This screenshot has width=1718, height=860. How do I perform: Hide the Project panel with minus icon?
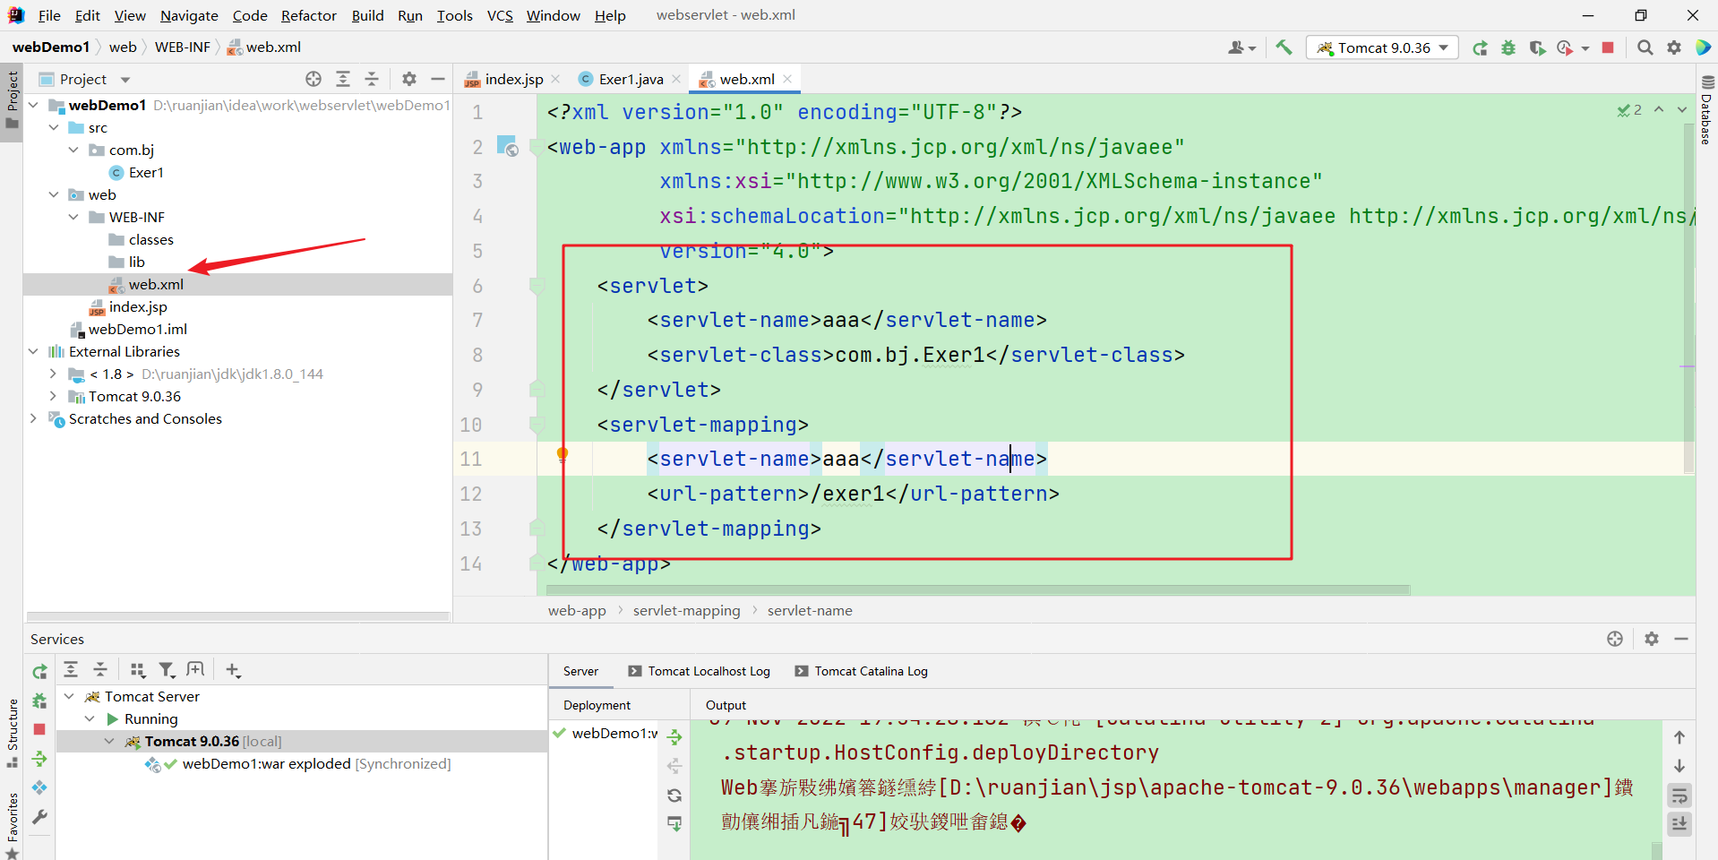[438, 79]
